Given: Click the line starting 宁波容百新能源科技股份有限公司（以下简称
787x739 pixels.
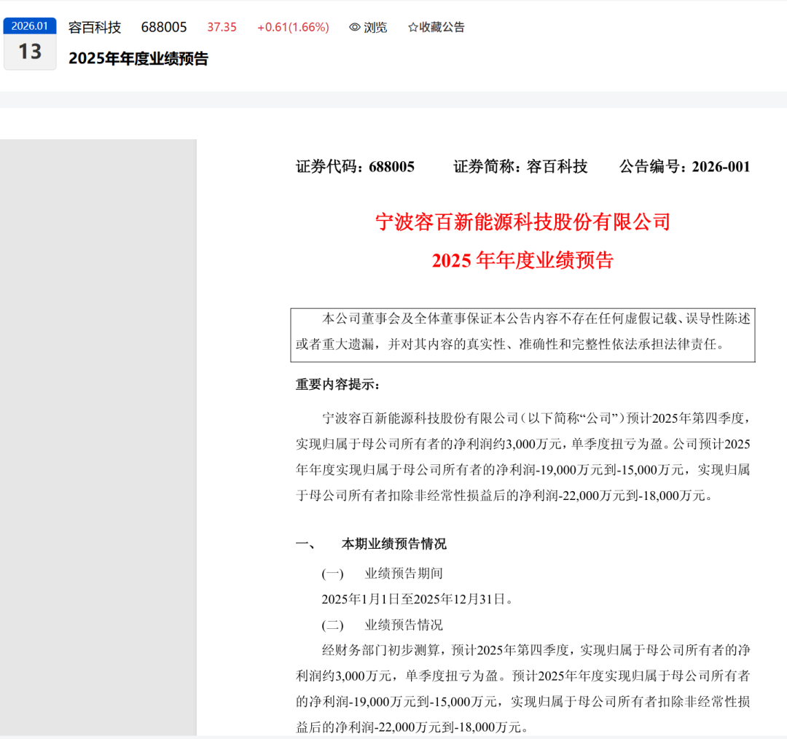Looking at the screenshot, I should 536,418.
